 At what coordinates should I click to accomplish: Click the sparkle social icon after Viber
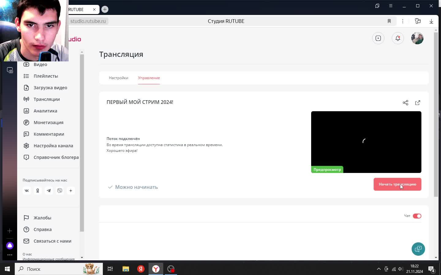point(71,191)
